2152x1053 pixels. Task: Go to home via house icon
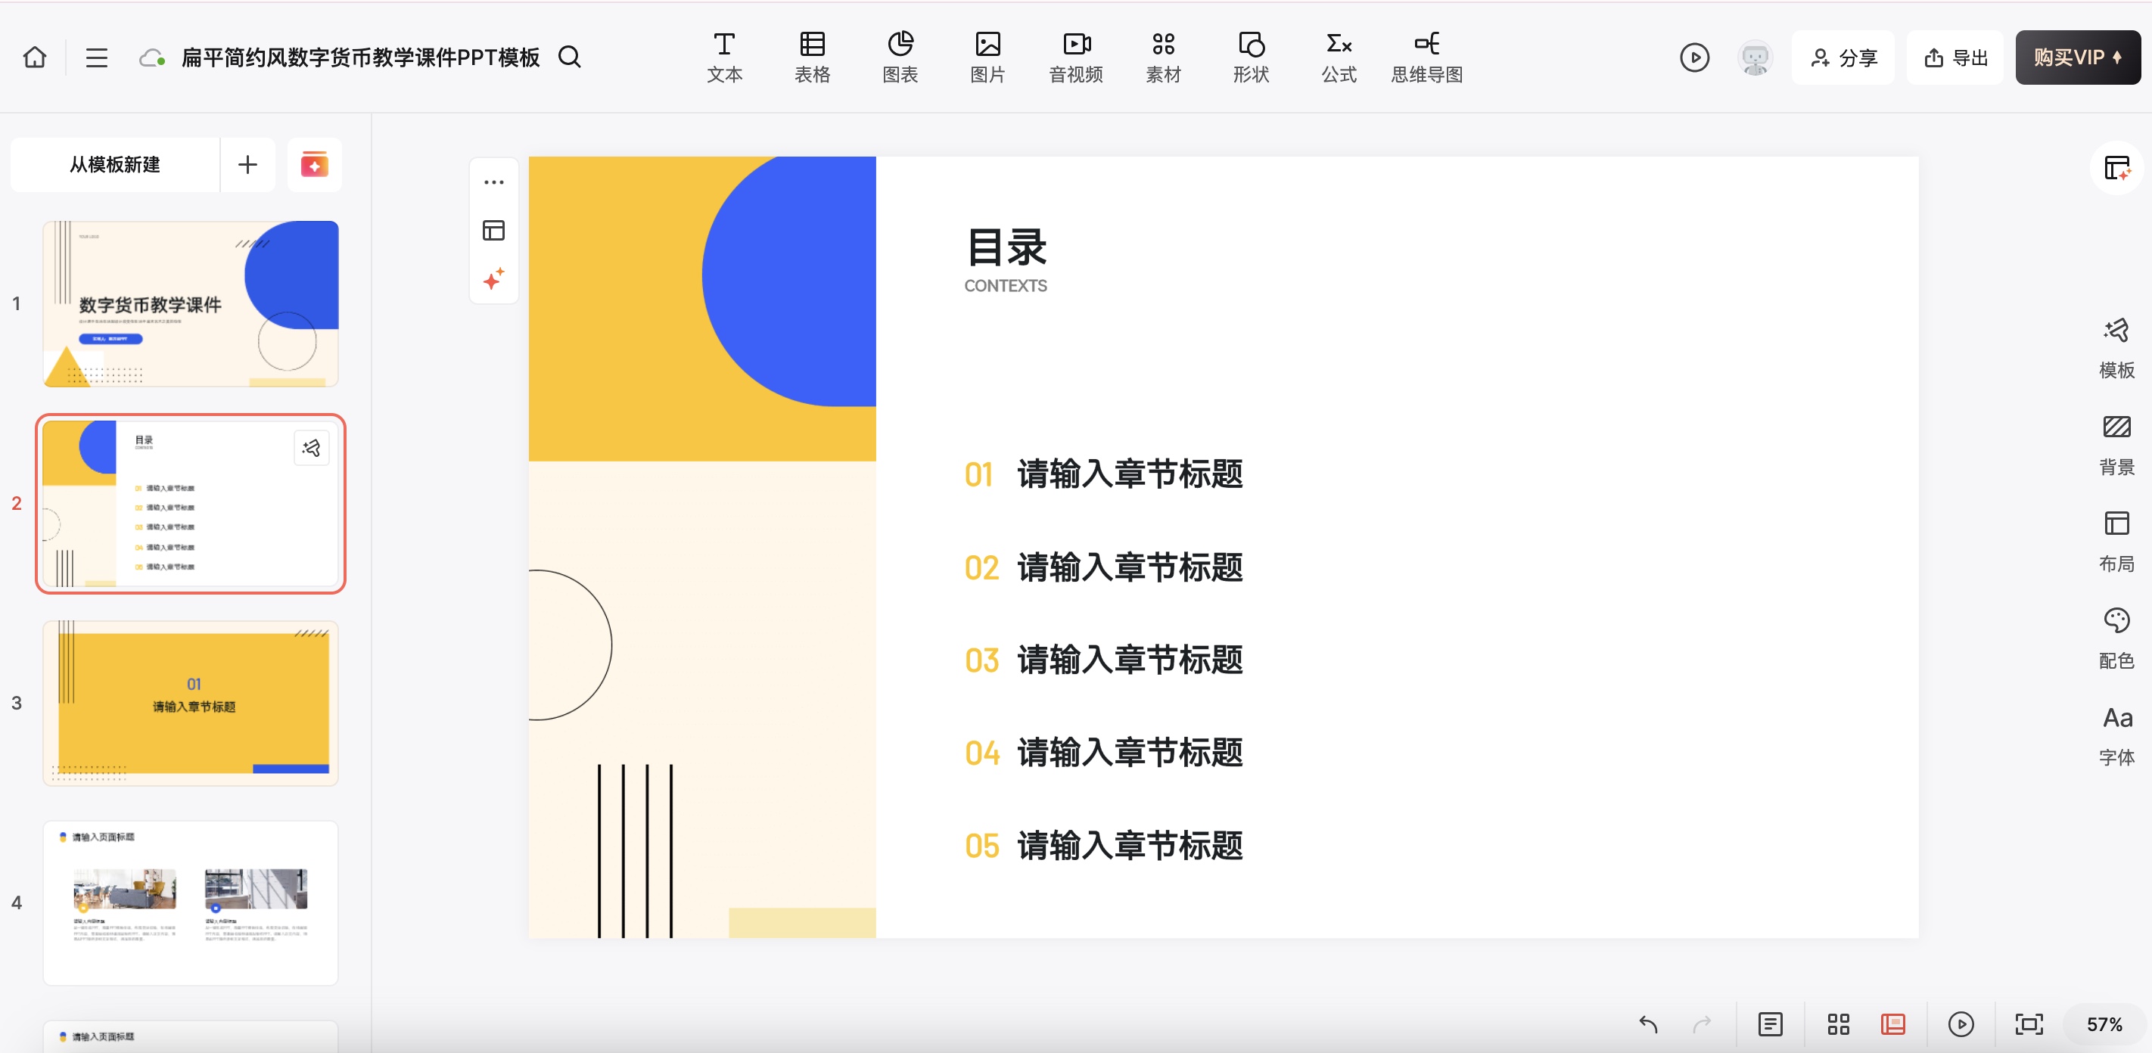coord(34,57)
